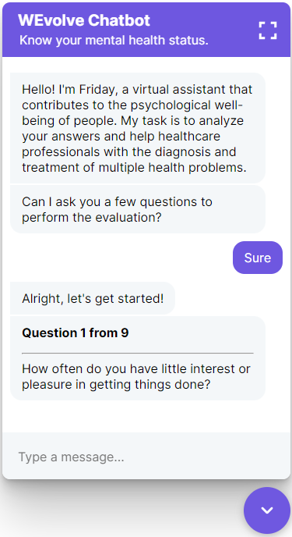292x537 pixels.
Task: Click empty chat area below the question bubble
Action: pos(146,416)
